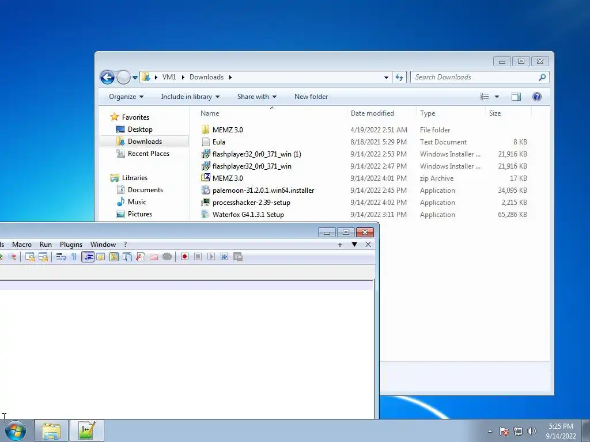Toggle the highlighted Indent Guide icon
Image resolution: width=590 pixels, height=442 pixels.
pos(88,257)
